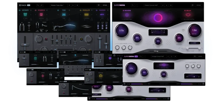Click undo arrow in X Rack Pro header
The height and width of the screenshot is (103, 221).
click(38, 5)
